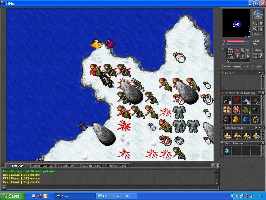
Task: Select the dagger in Backpack Of Holding
Action: [x=256, y=110]
